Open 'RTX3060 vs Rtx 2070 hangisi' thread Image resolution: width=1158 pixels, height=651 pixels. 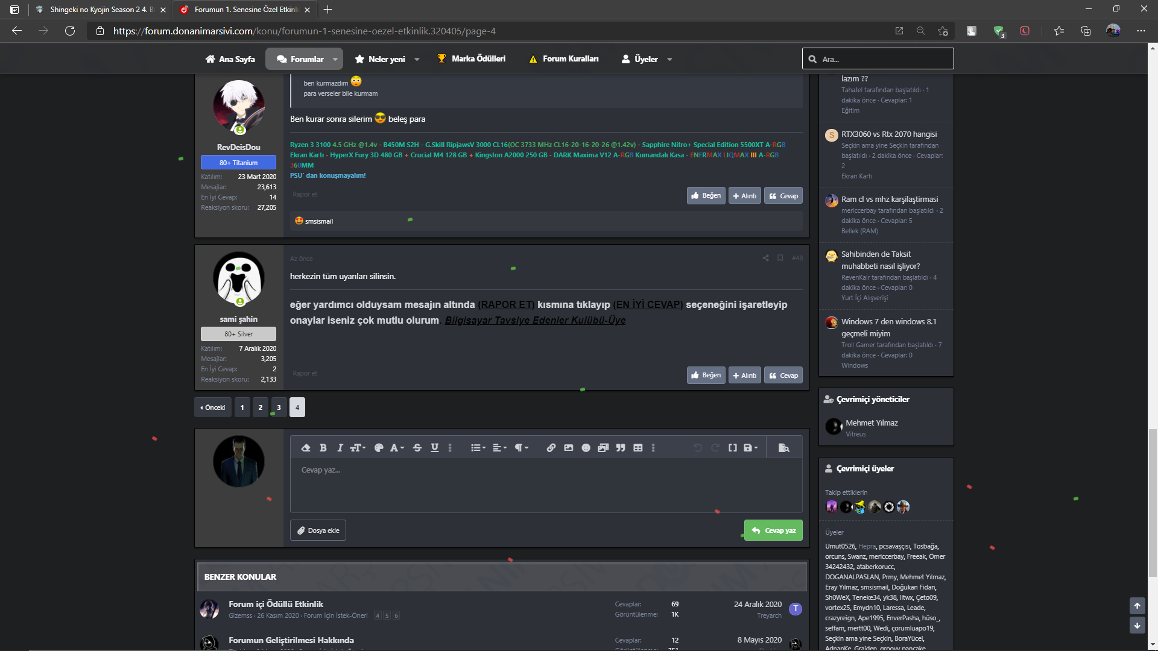click(x=889, y=134)
